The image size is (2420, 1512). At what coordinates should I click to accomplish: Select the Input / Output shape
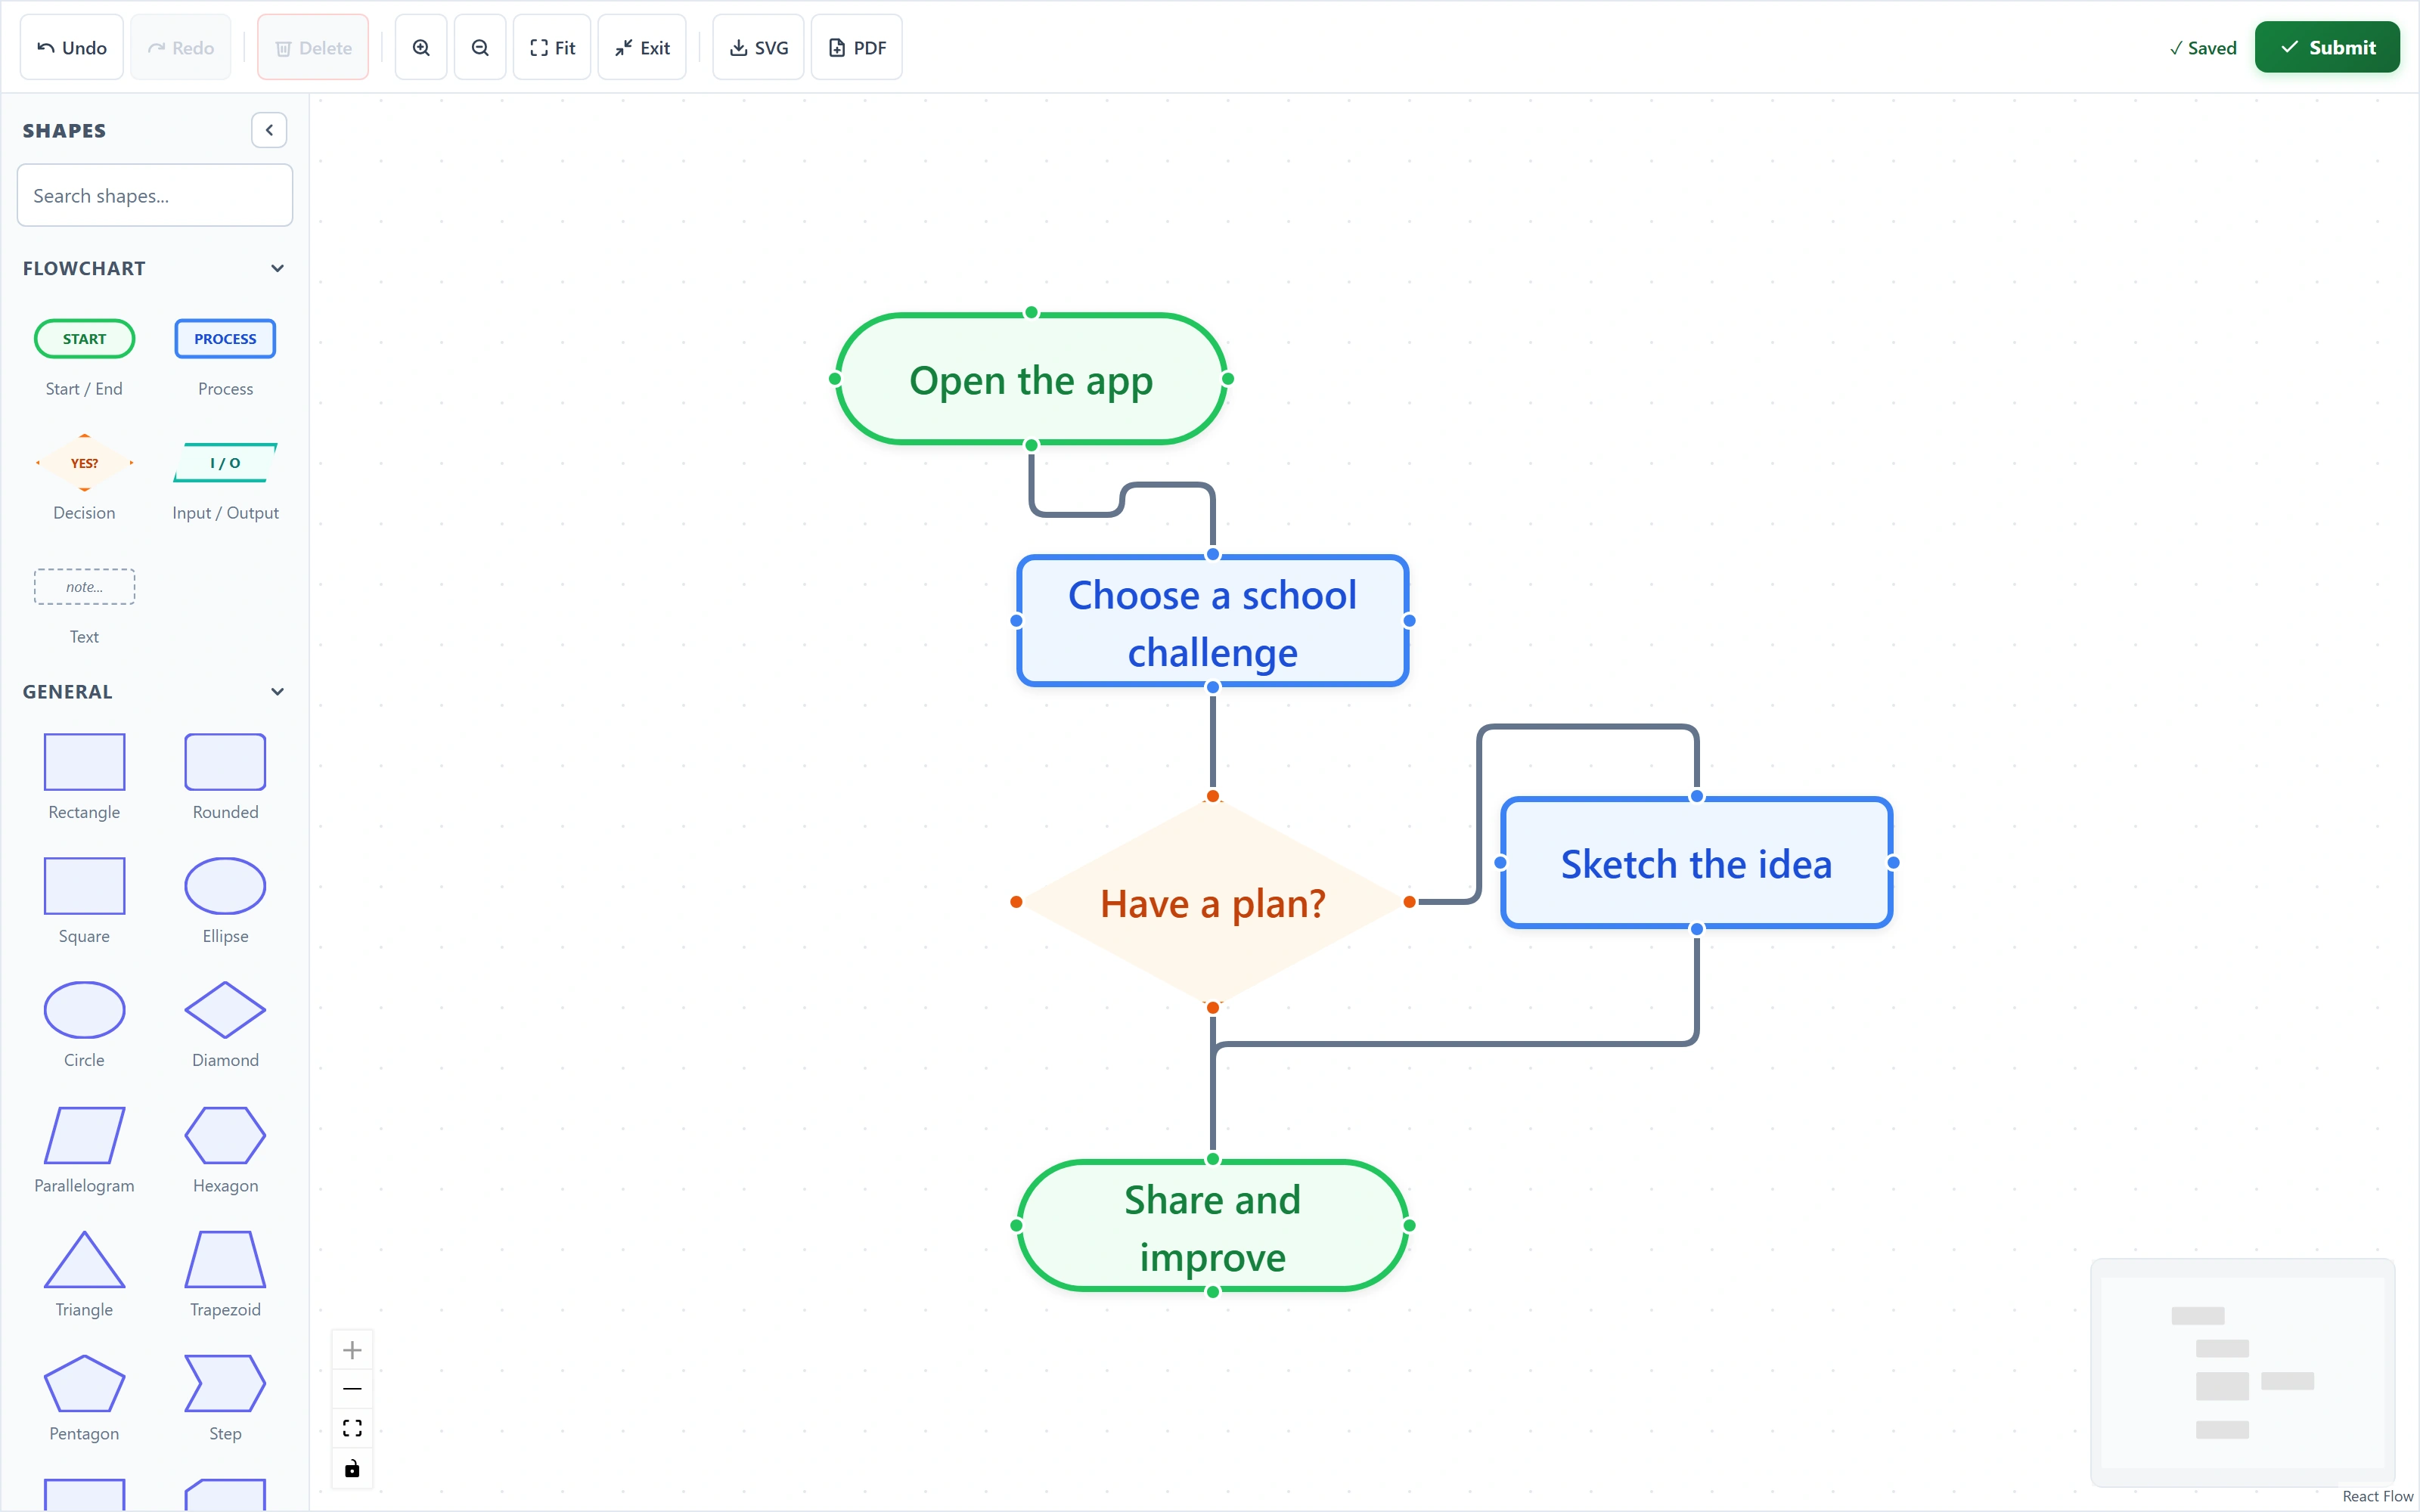click(225, 478)
